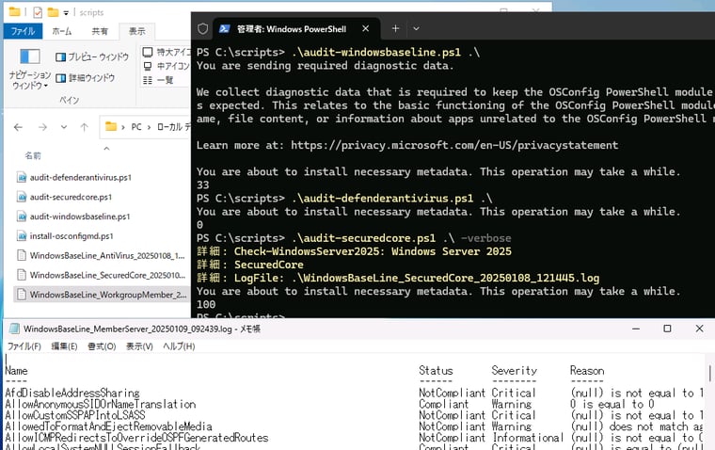Click the properties checkmark icon in Explorer quick access

pos(38,12)
